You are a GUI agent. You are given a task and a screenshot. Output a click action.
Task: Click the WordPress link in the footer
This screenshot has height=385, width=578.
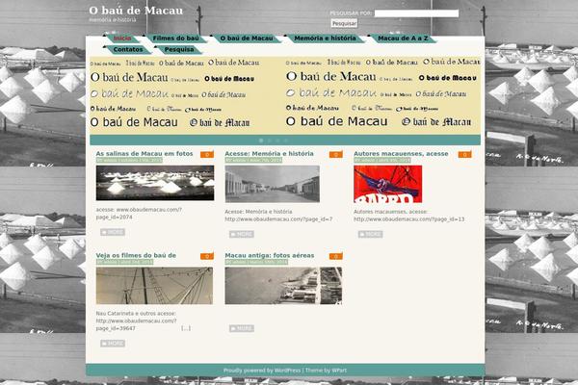click(287, 371)
